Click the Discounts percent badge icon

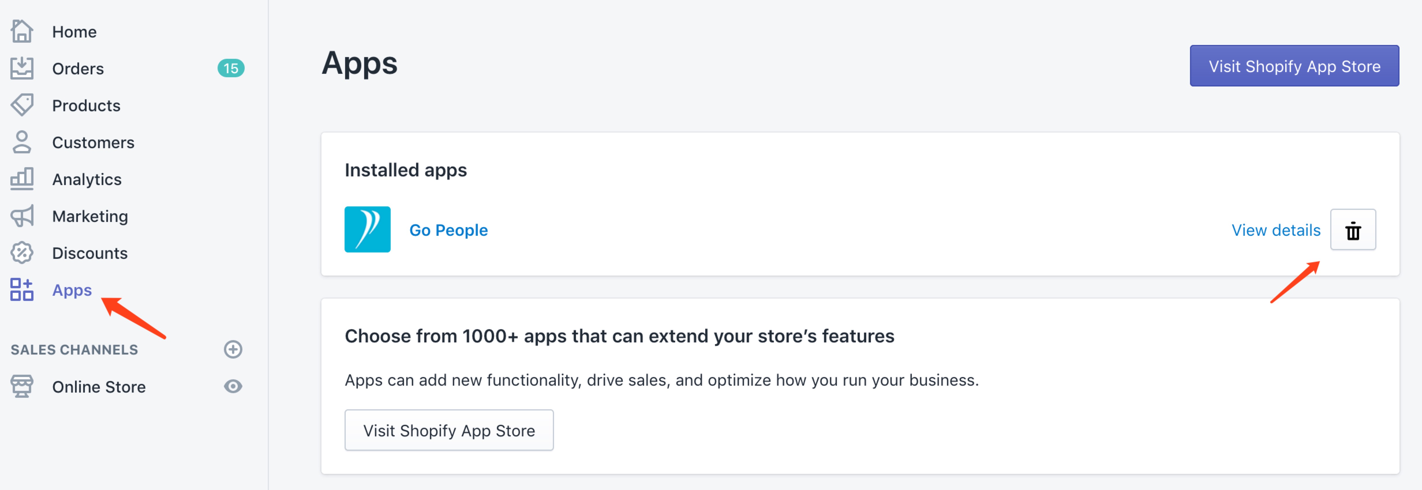click(x=22, y=253)
